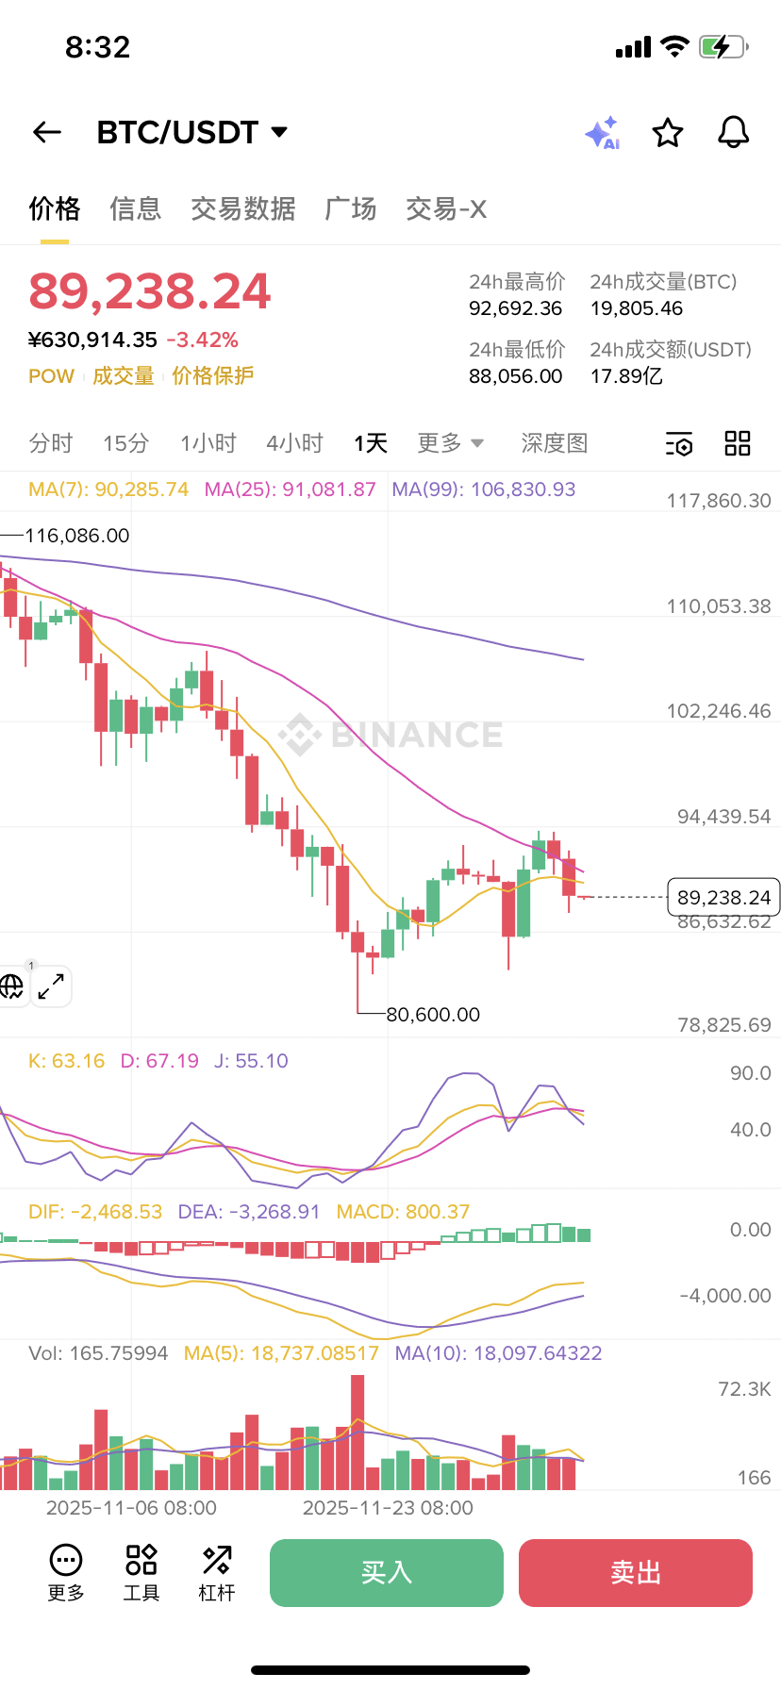Open the 交易-X tab

click(x=446, y=208)
